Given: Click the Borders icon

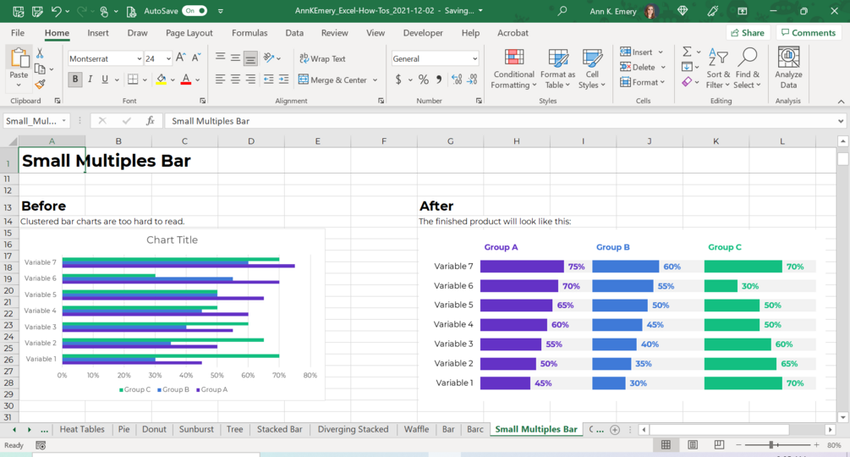Looking at the screenshot, I should coord(133,80).
